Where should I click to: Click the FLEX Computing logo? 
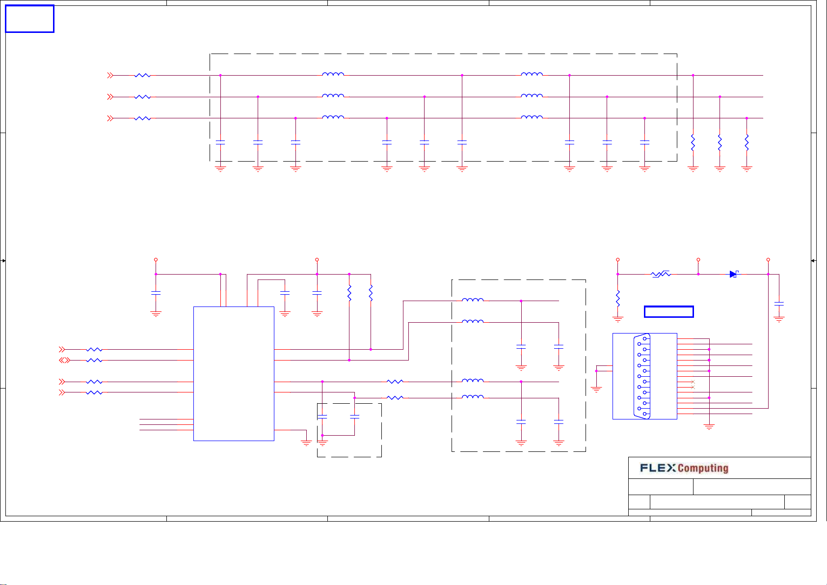[684, 468]
